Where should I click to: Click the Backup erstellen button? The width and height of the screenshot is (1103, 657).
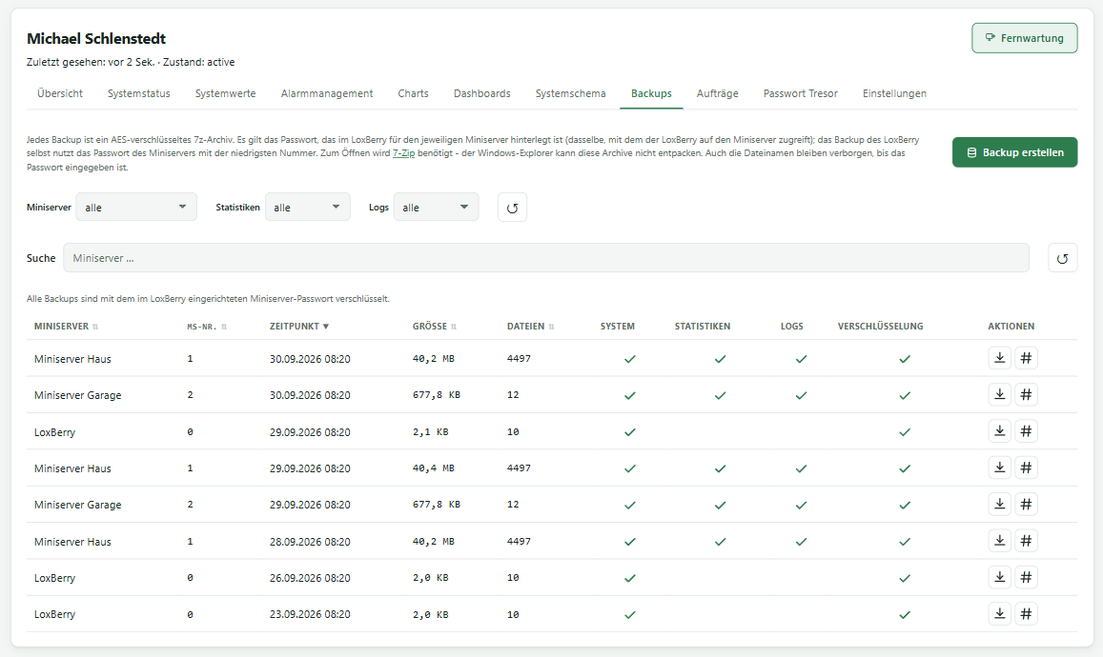pyautogui.click(x=1014, y=152)
